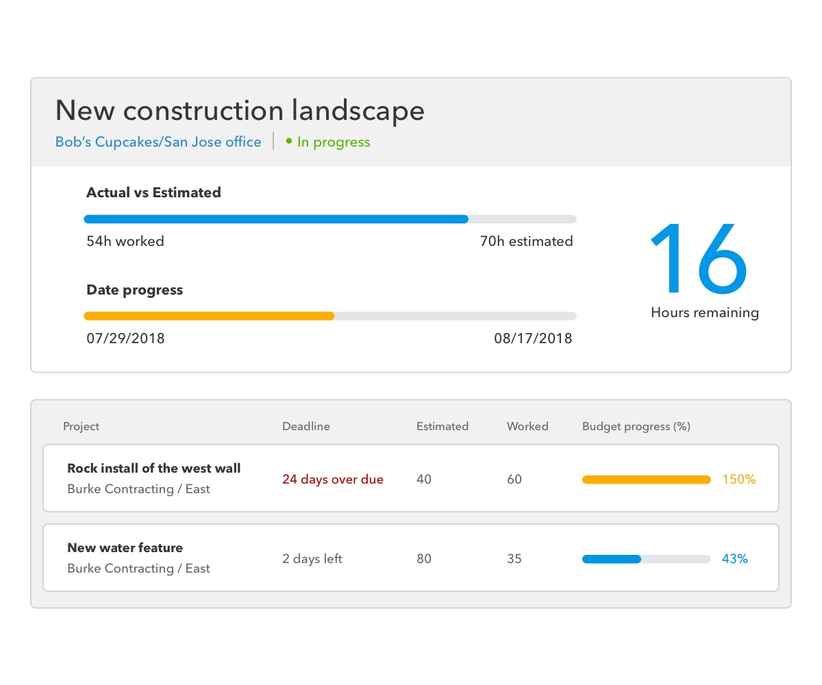Click the 2 days left deadline text
Viewport: 822px width, 685px height.
312,559
